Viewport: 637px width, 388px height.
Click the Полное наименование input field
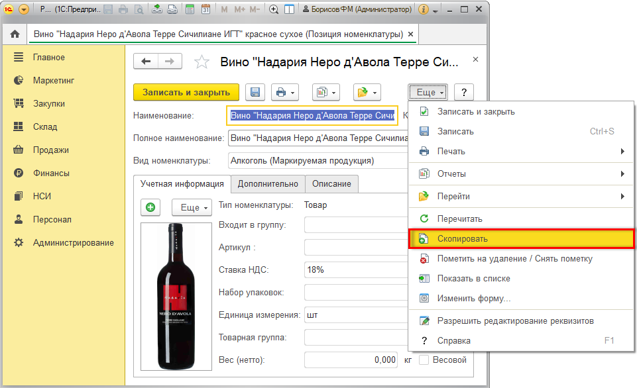(318, 138)
